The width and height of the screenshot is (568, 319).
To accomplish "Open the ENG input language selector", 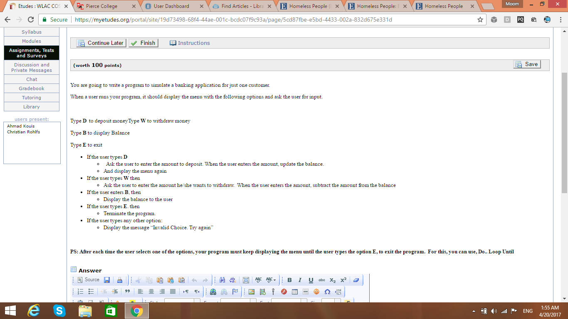I will (x=528, y=311).
